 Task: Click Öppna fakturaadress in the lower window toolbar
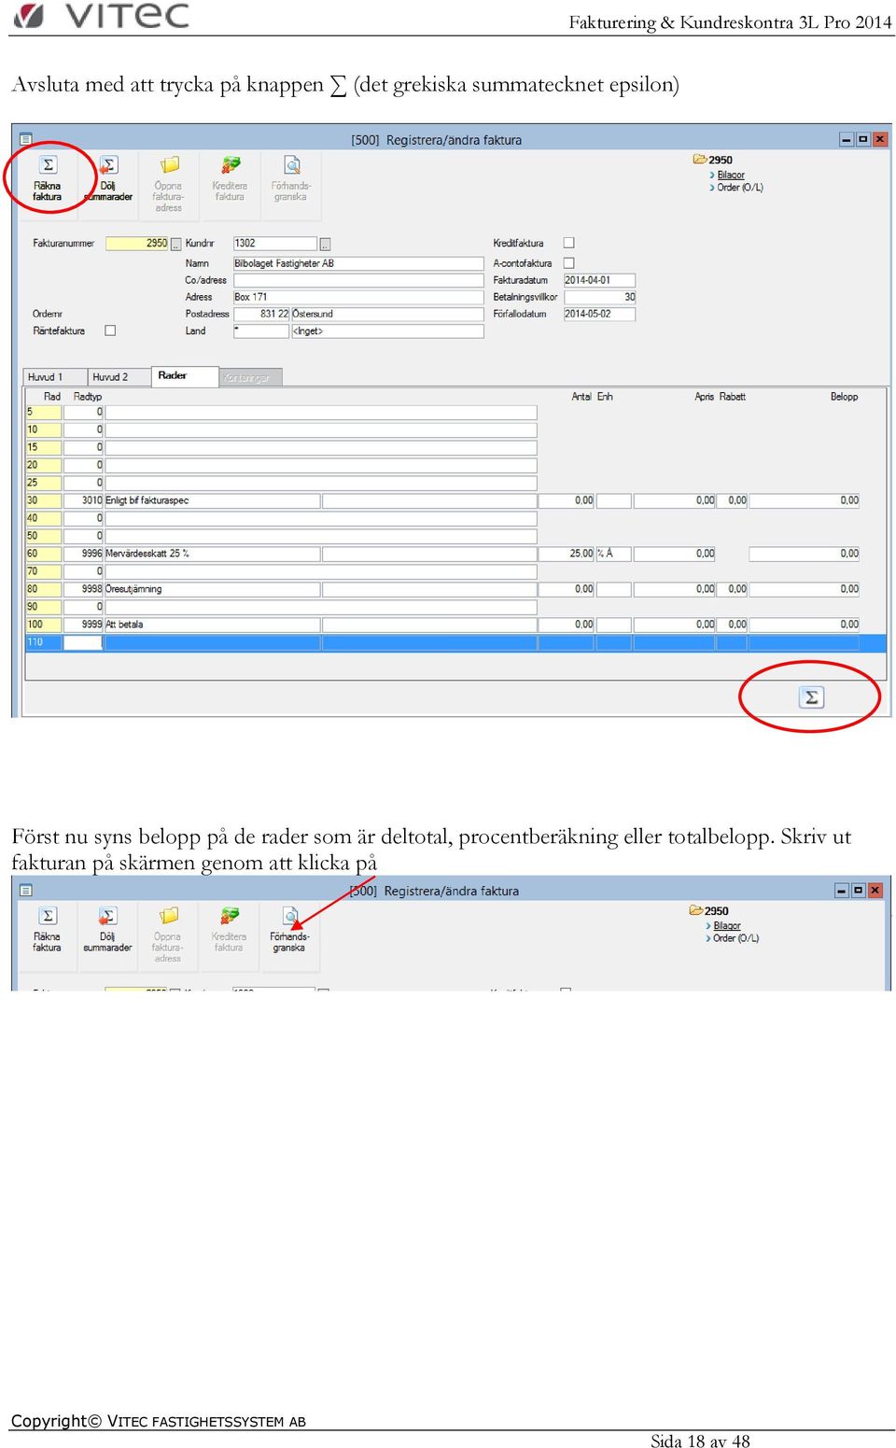coord(168,934)
